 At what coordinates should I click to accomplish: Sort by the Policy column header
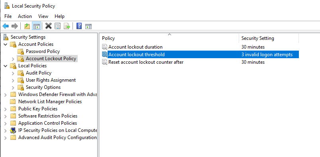169,38
